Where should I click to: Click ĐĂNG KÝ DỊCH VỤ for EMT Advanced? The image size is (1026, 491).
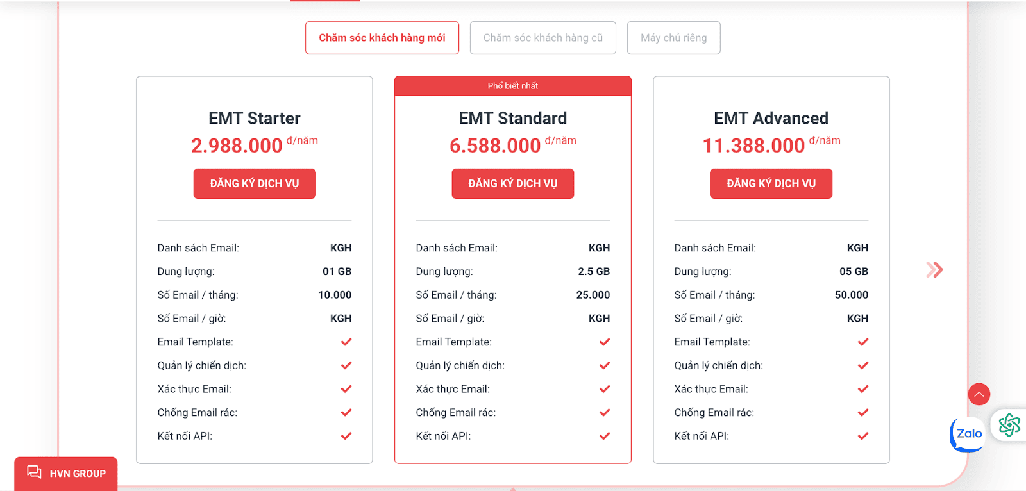[x=770, y=183]
